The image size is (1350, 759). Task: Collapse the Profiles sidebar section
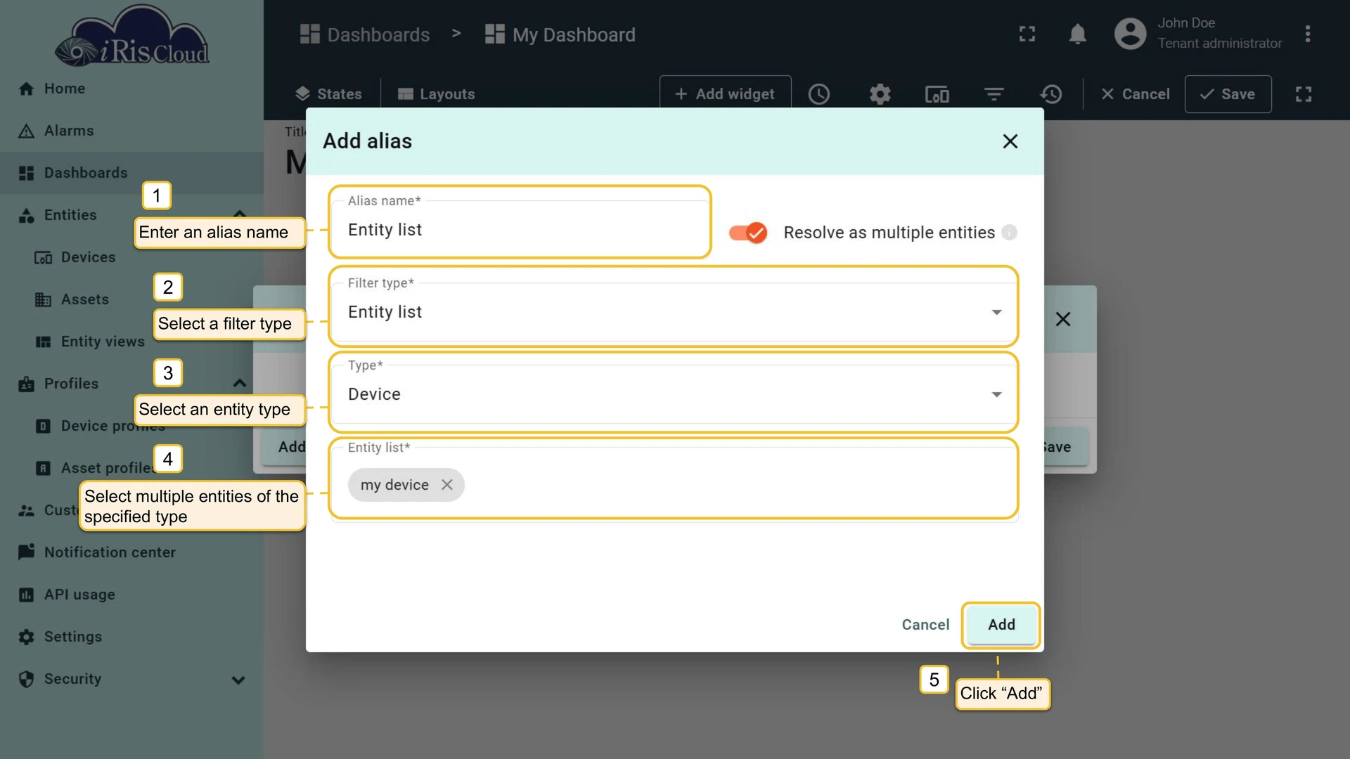pyautogui.click(x=239, y=384)
